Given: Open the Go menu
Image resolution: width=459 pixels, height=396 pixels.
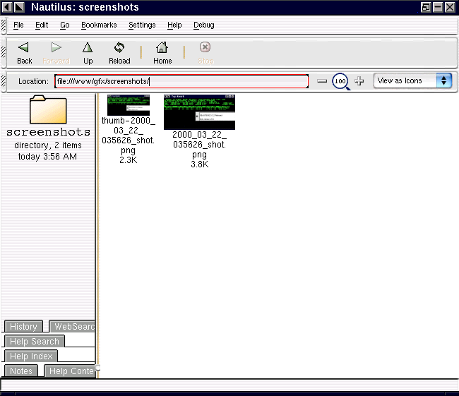Looking at the screenshot, I should pyautogui.click(x=65, y=25).
